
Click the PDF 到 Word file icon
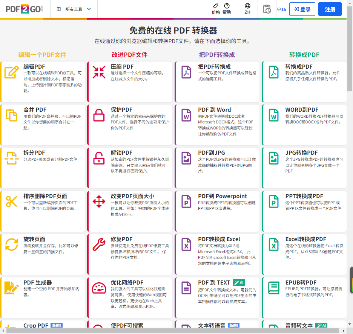click(x=186, y=115)
